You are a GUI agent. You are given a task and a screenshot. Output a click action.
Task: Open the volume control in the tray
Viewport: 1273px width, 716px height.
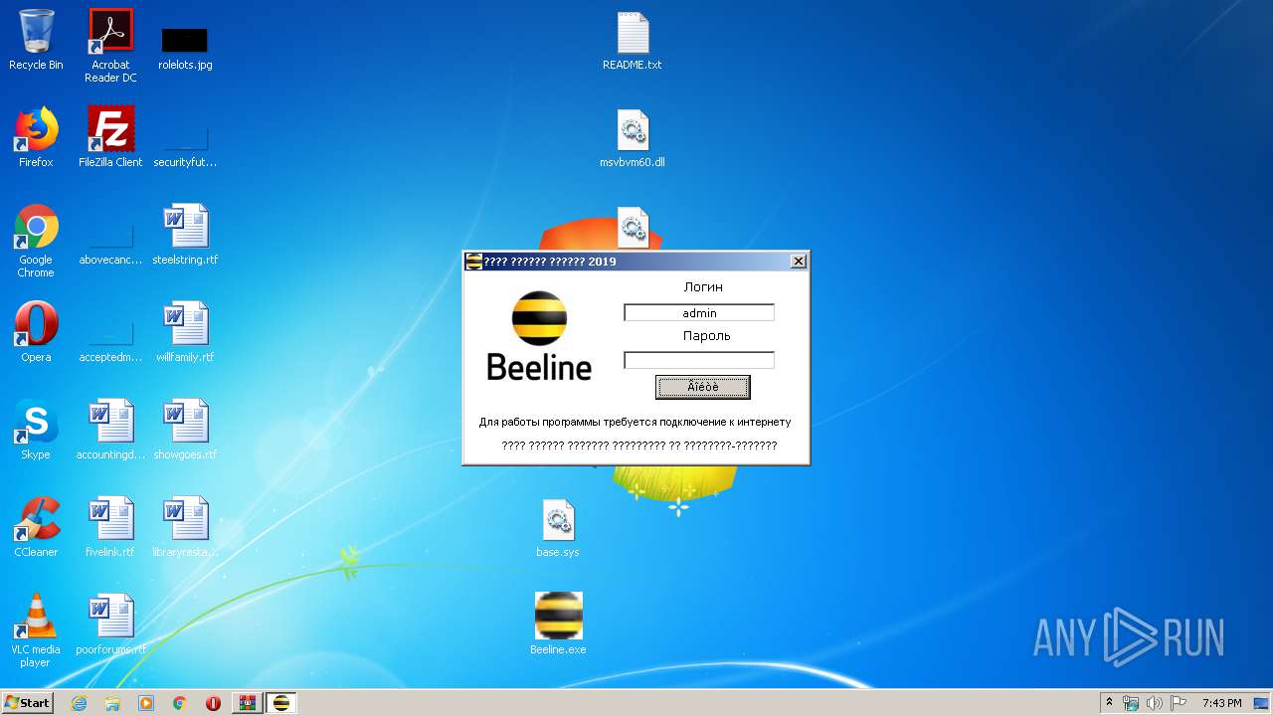pos(1155,703)
